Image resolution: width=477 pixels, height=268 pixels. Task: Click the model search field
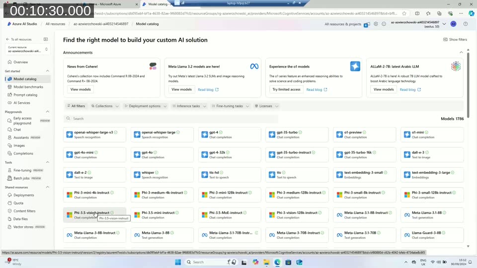point(170,119)
